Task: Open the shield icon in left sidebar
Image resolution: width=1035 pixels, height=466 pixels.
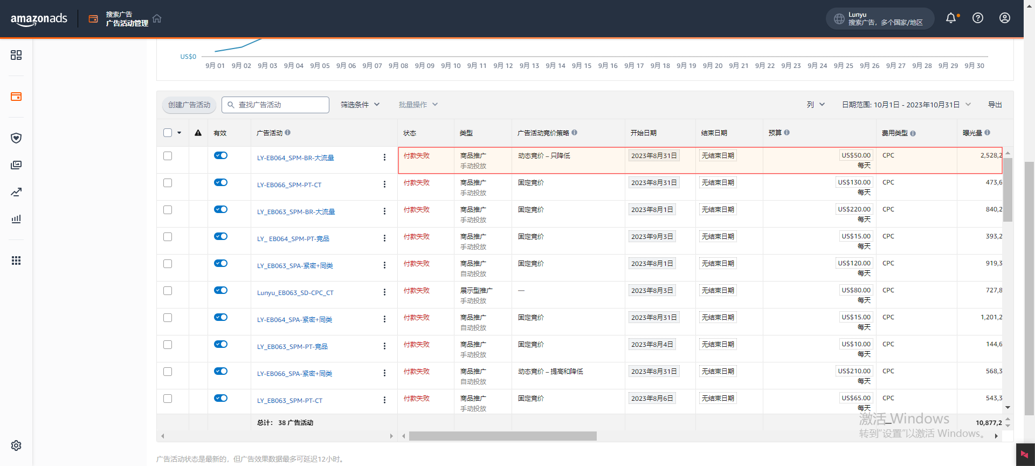Action: click(x=16, y=138)
